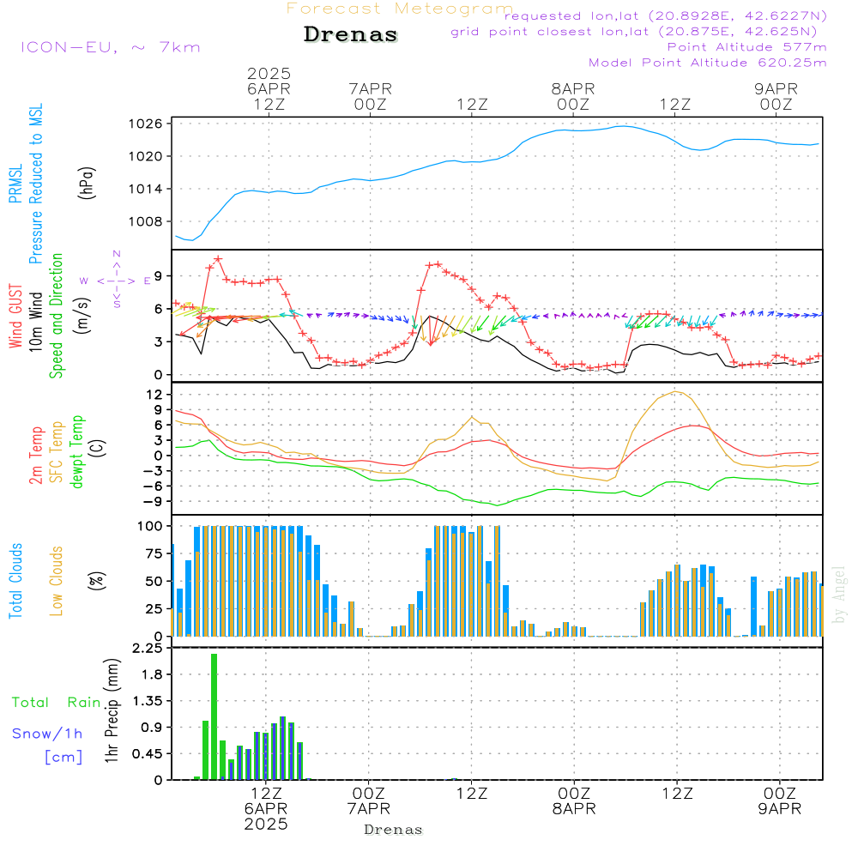
Task: Click the 'Model Point Altitude 620.25m' text
Action: click(708, 63)
